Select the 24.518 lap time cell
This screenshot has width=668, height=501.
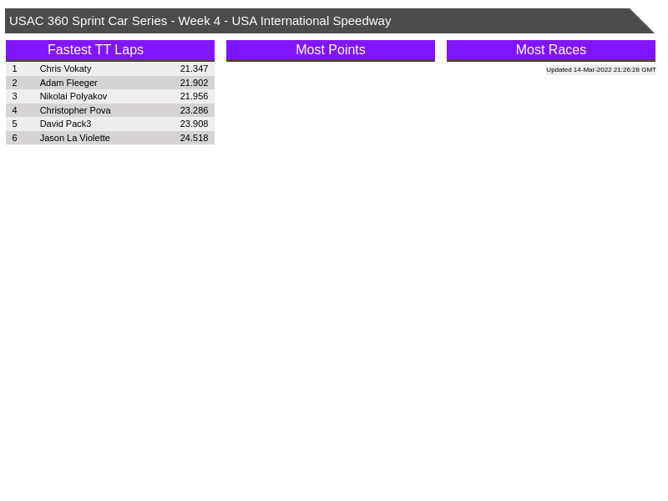pos(194,138)
